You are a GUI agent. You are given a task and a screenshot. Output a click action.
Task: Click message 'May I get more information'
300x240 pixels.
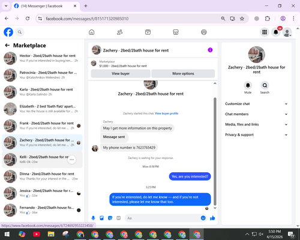coord(137,128)
